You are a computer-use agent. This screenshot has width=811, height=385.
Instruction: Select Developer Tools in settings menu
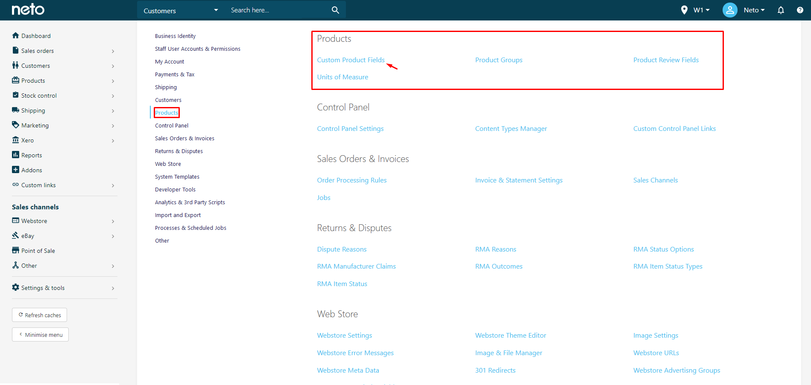[x=175, y=189]
